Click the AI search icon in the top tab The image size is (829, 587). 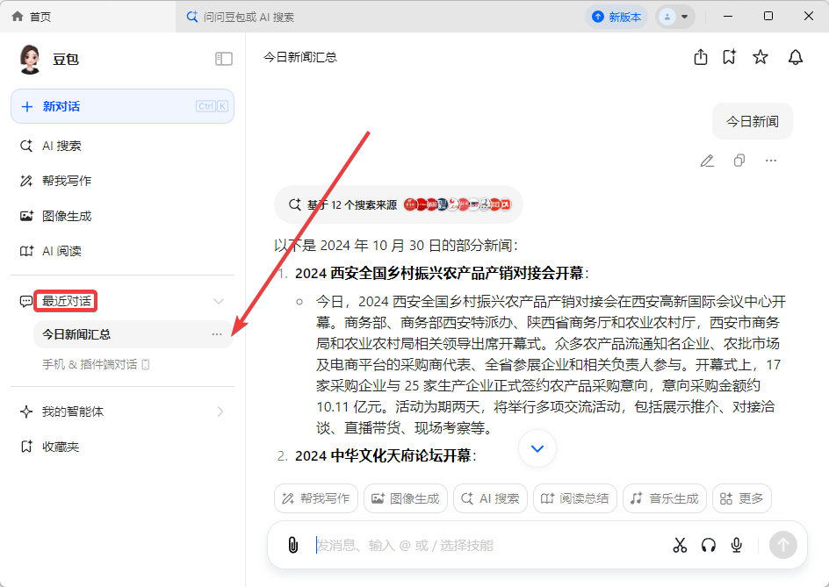pyautogui.click(x=192, y=17)
